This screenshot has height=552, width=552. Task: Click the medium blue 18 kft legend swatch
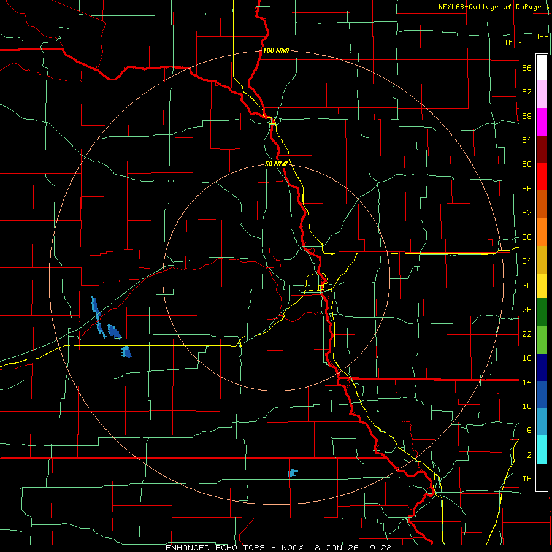(x=542, y=394)
